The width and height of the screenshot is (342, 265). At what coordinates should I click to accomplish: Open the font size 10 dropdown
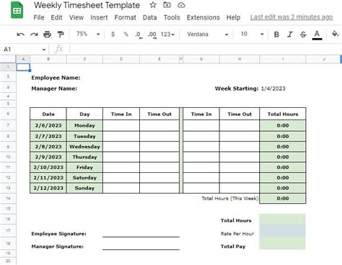tap(252, 34)
